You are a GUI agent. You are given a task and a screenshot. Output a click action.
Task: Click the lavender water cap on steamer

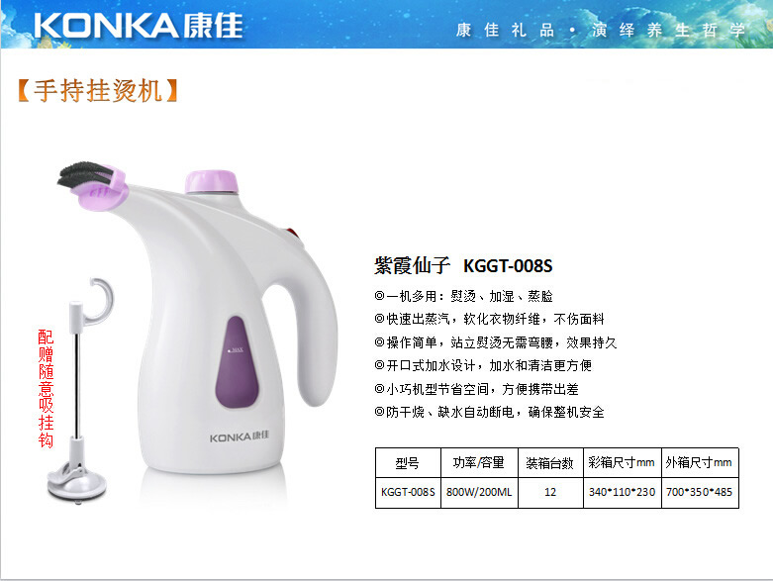coord(212,182)
